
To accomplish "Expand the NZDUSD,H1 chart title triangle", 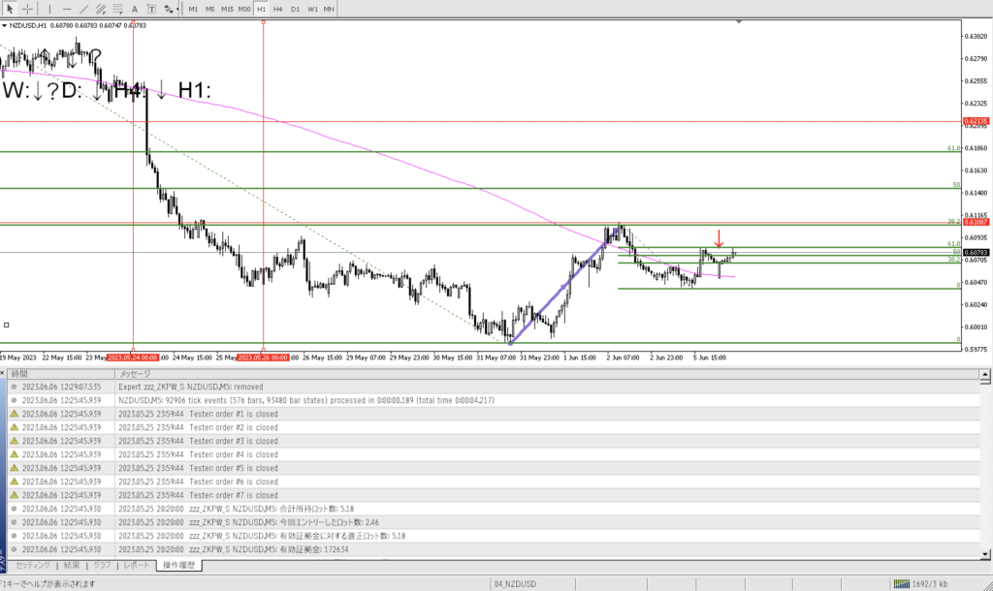I will (4, 24).
